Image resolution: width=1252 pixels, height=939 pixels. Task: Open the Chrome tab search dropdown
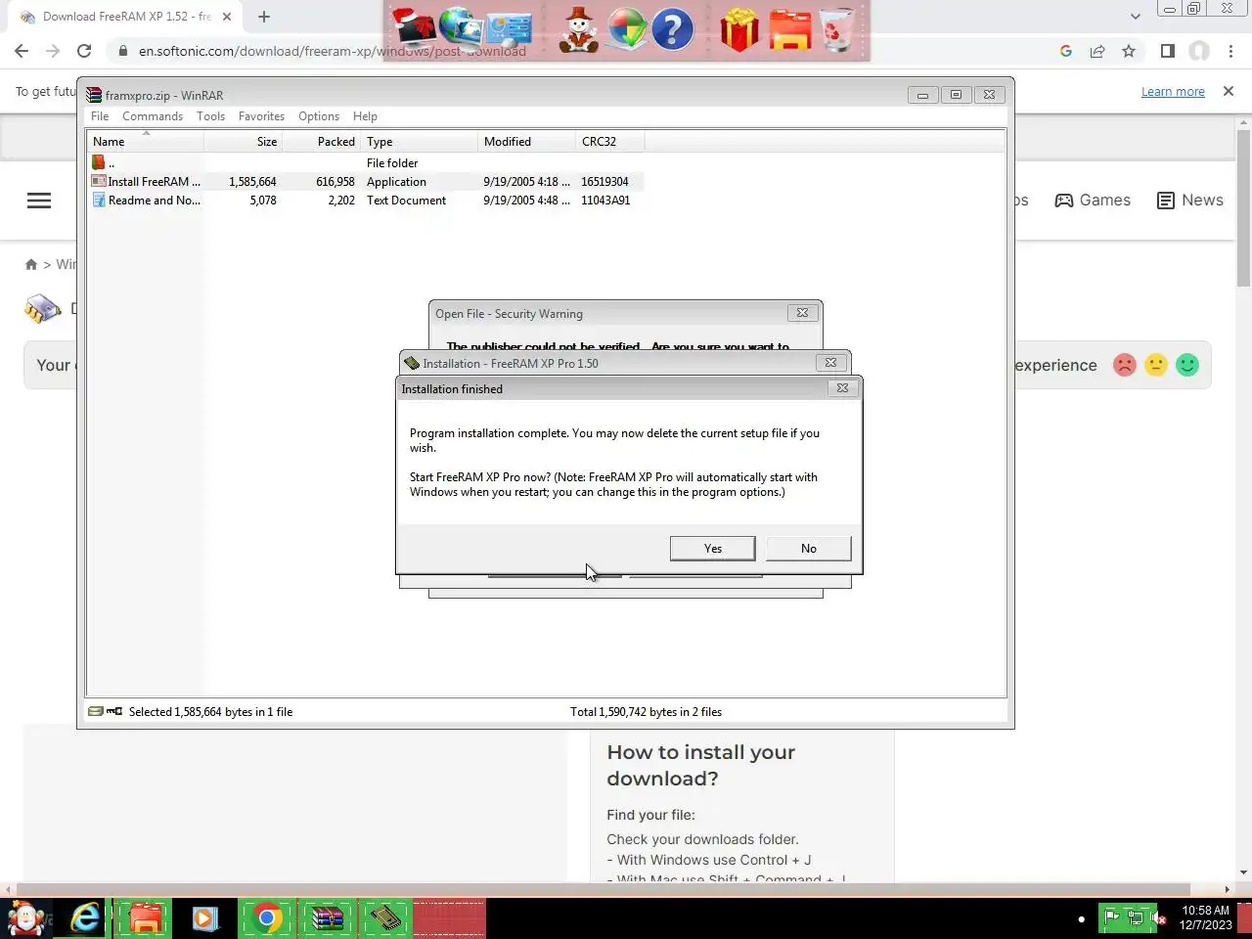tap(1135, 16)
